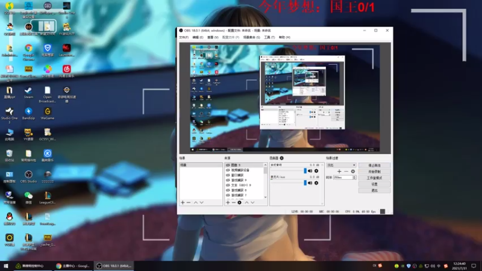This screenshot has width=482, height=271.
Task: Open the second mixer channel's gear settings
Action: point(316,183)
